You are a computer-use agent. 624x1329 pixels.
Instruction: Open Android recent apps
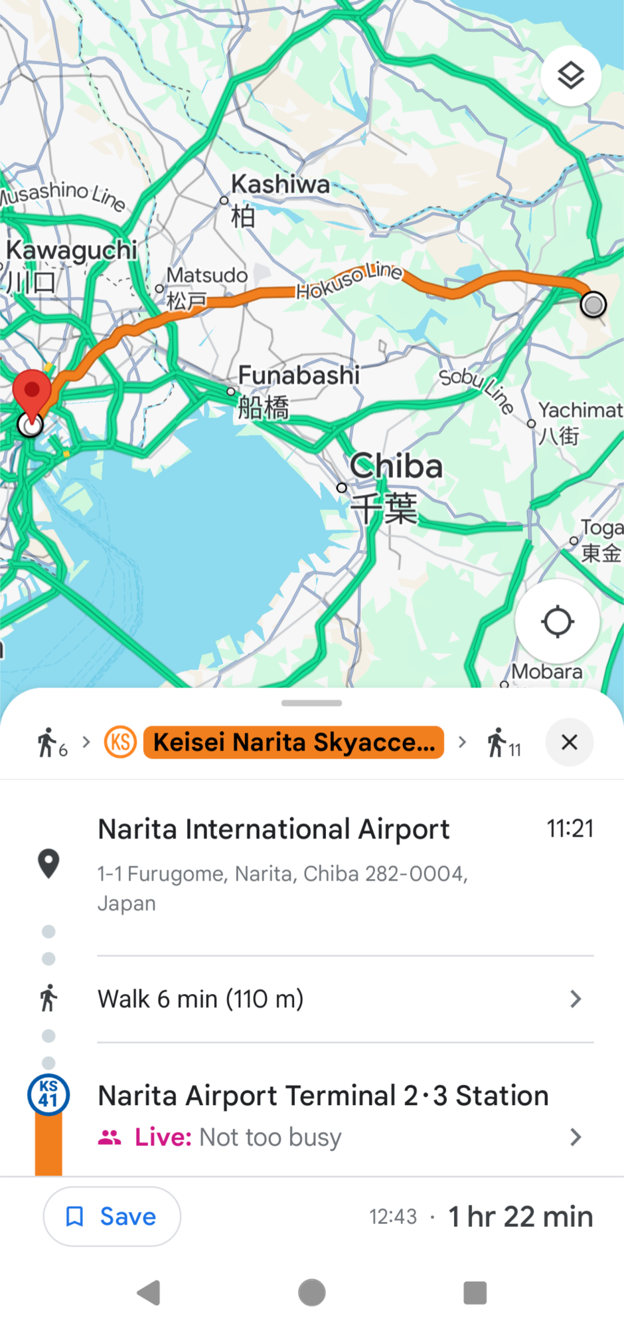click(x=475, y=1293)
